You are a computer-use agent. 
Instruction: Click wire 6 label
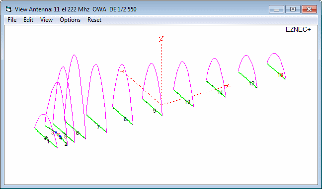(x=78, y=133)
